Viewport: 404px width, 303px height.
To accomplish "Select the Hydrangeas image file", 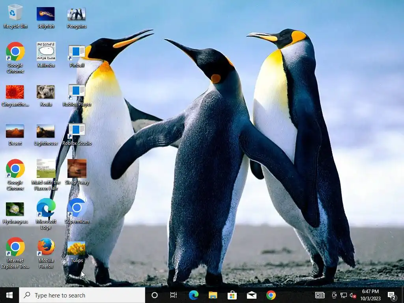I will (x=15, y=213).
